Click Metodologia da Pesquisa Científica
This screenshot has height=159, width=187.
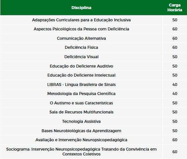pos(81,94)
